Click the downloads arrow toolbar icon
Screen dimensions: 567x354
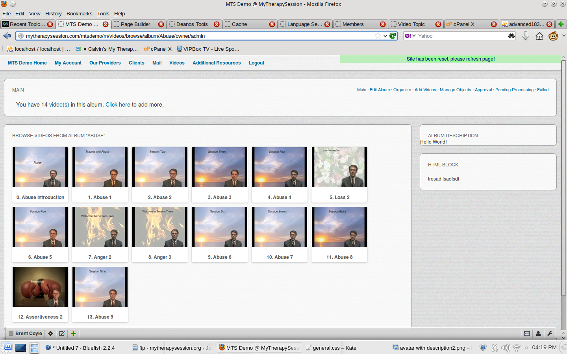click(525, 36)
